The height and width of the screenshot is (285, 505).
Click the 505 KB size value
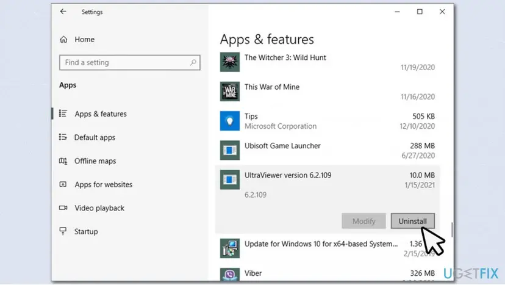423,116
